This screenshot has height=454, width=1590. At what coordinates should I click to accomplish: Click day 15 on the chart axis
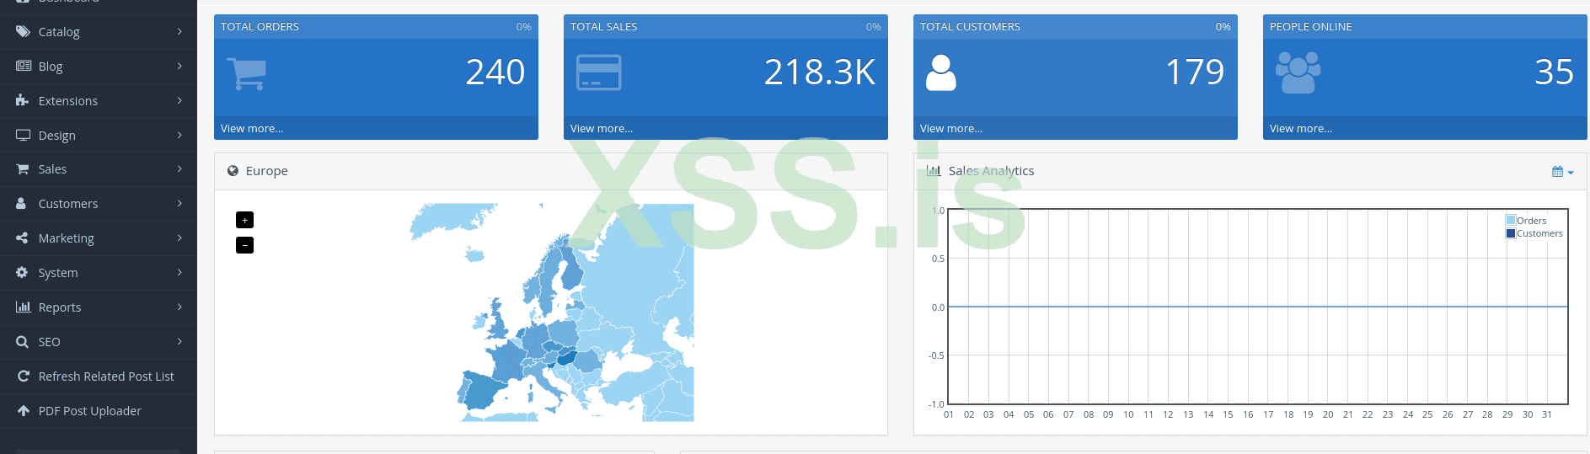(1228, 414)
